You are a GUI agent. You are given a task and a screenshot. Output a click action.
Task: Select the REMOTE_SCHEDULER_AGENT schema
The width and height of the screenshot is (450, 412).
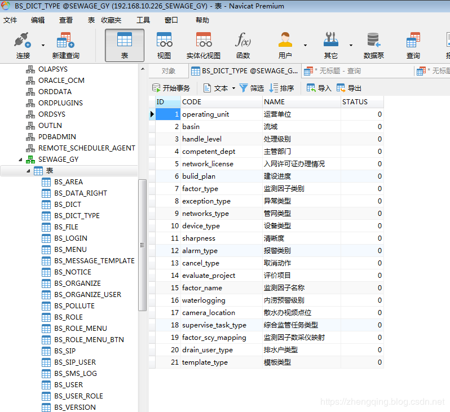[x=87, y=148]
